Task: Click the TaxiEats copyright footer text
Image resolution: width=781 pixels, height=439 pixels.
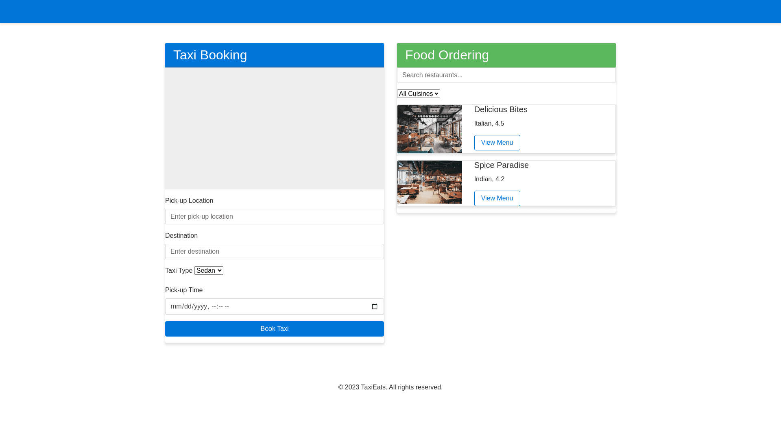Action: [390, 387]
